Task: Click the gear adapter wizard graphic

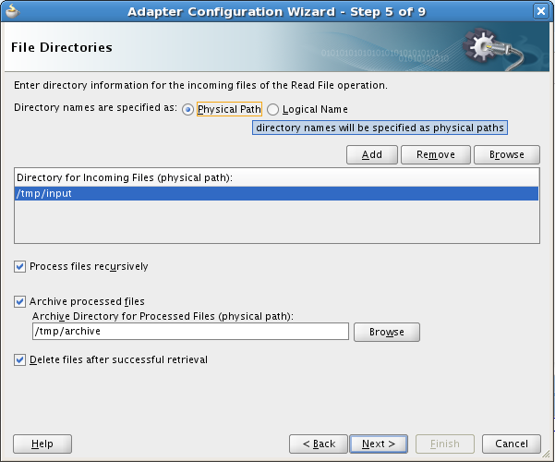Action: 493,48
